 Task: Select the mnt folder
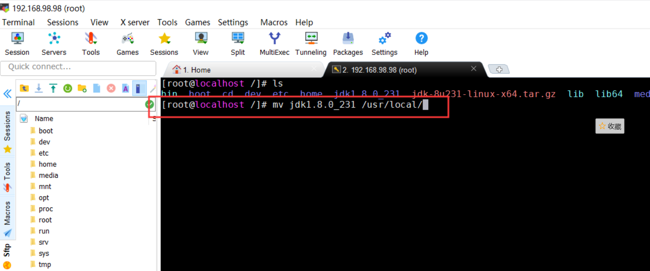click(45, 186)
